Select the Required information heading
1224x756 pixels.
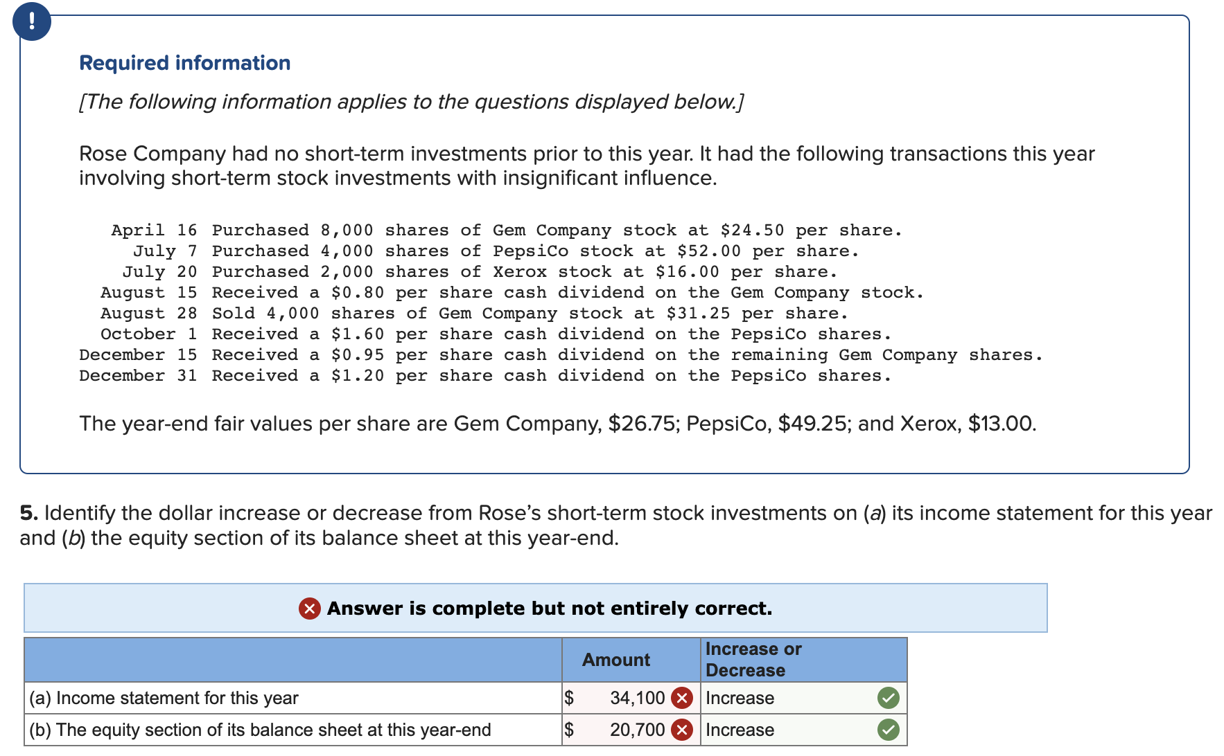point(184,62)
